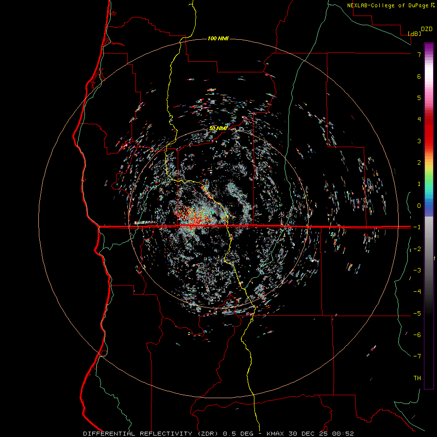Click the -1 value on the scale
The width and height of the screenshot is (437, 437).
pos(417,227)
